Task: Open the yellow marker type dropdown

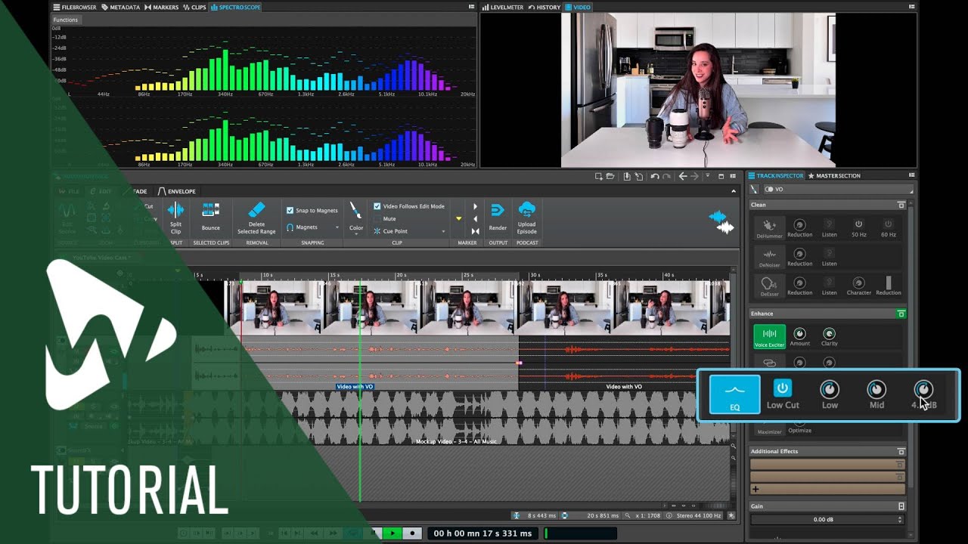Action: 458,218
